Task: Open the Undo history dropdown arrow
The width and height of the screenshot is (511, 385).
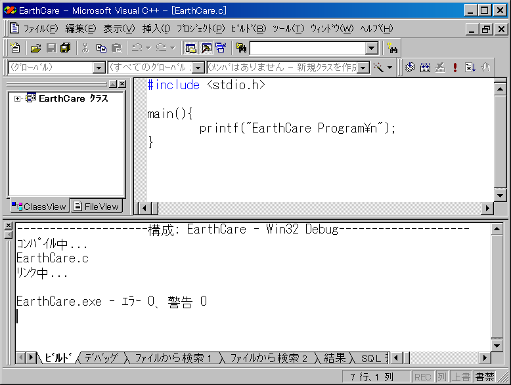Action: (148, 48)
